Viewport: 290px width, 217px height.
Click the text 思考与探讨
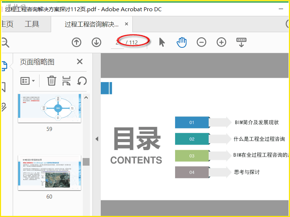click(x=247, y=172)
